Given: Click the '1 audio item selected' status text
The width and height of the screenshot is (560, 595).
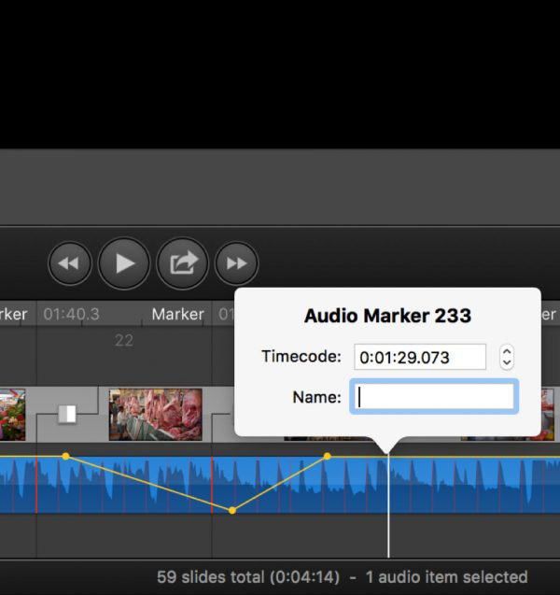Looking at the screenshot, I should click(446, 577).
